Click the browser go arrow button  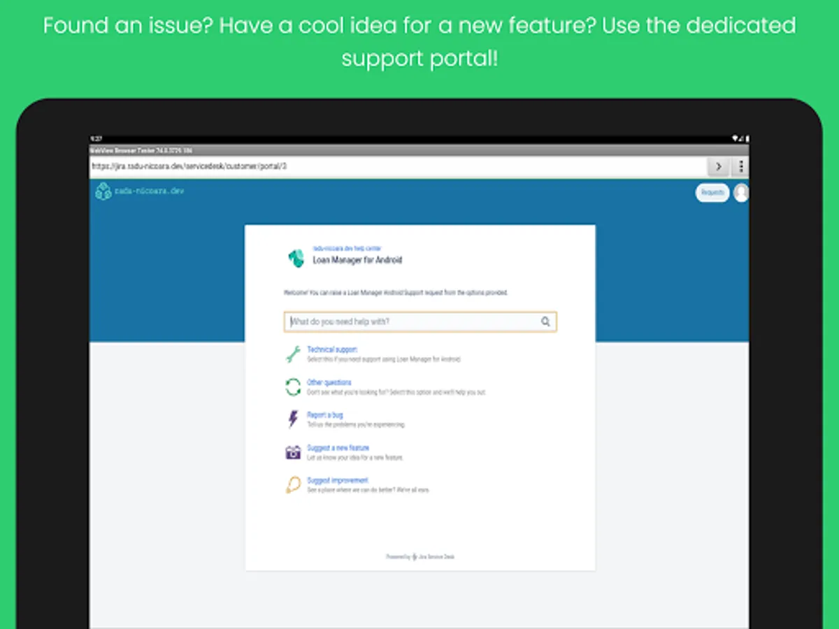(718, 167)
